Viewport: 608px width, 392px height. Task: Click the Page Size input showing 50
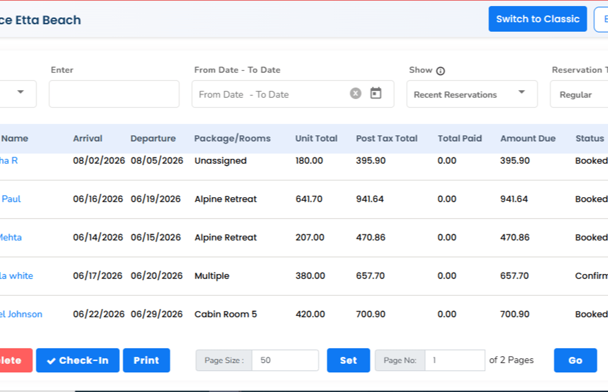pyautogui.click(x=285, y=360)
